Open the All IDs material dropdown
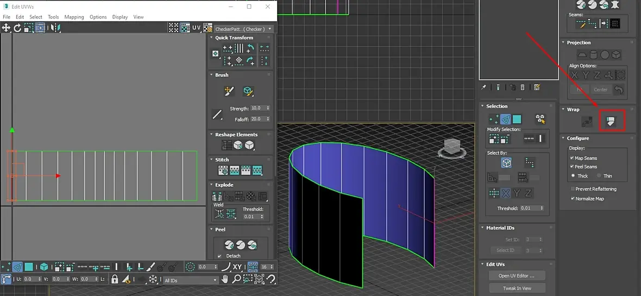Image resolution: width=641 pixels, height=296 pixels. (190, 280)
